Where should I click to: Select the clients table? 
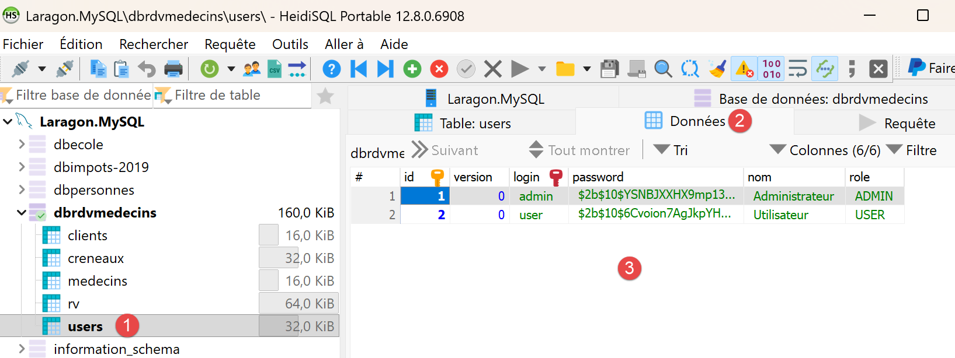pyautogui.click(x=88, y=236)
